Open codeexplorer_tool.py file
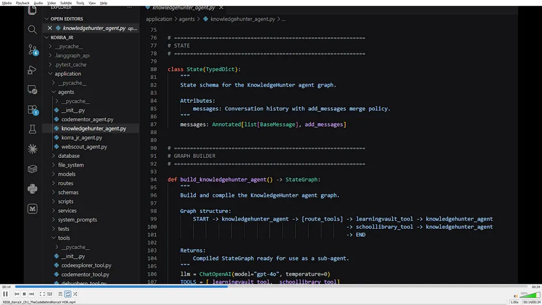This screenshot has width=542, height=305. point(86,265)
